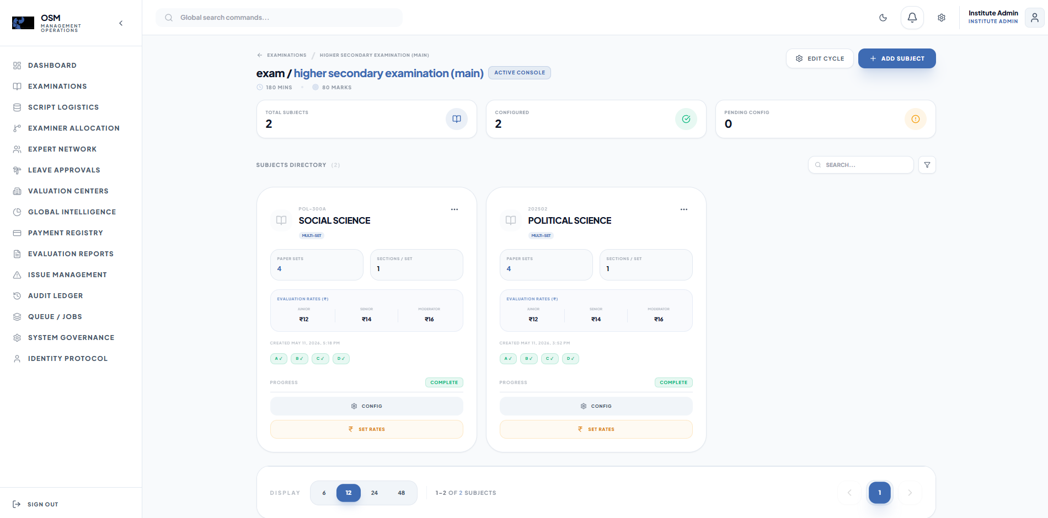Open Social Science card options menu
1048x518 pixels.
(455, 209)
